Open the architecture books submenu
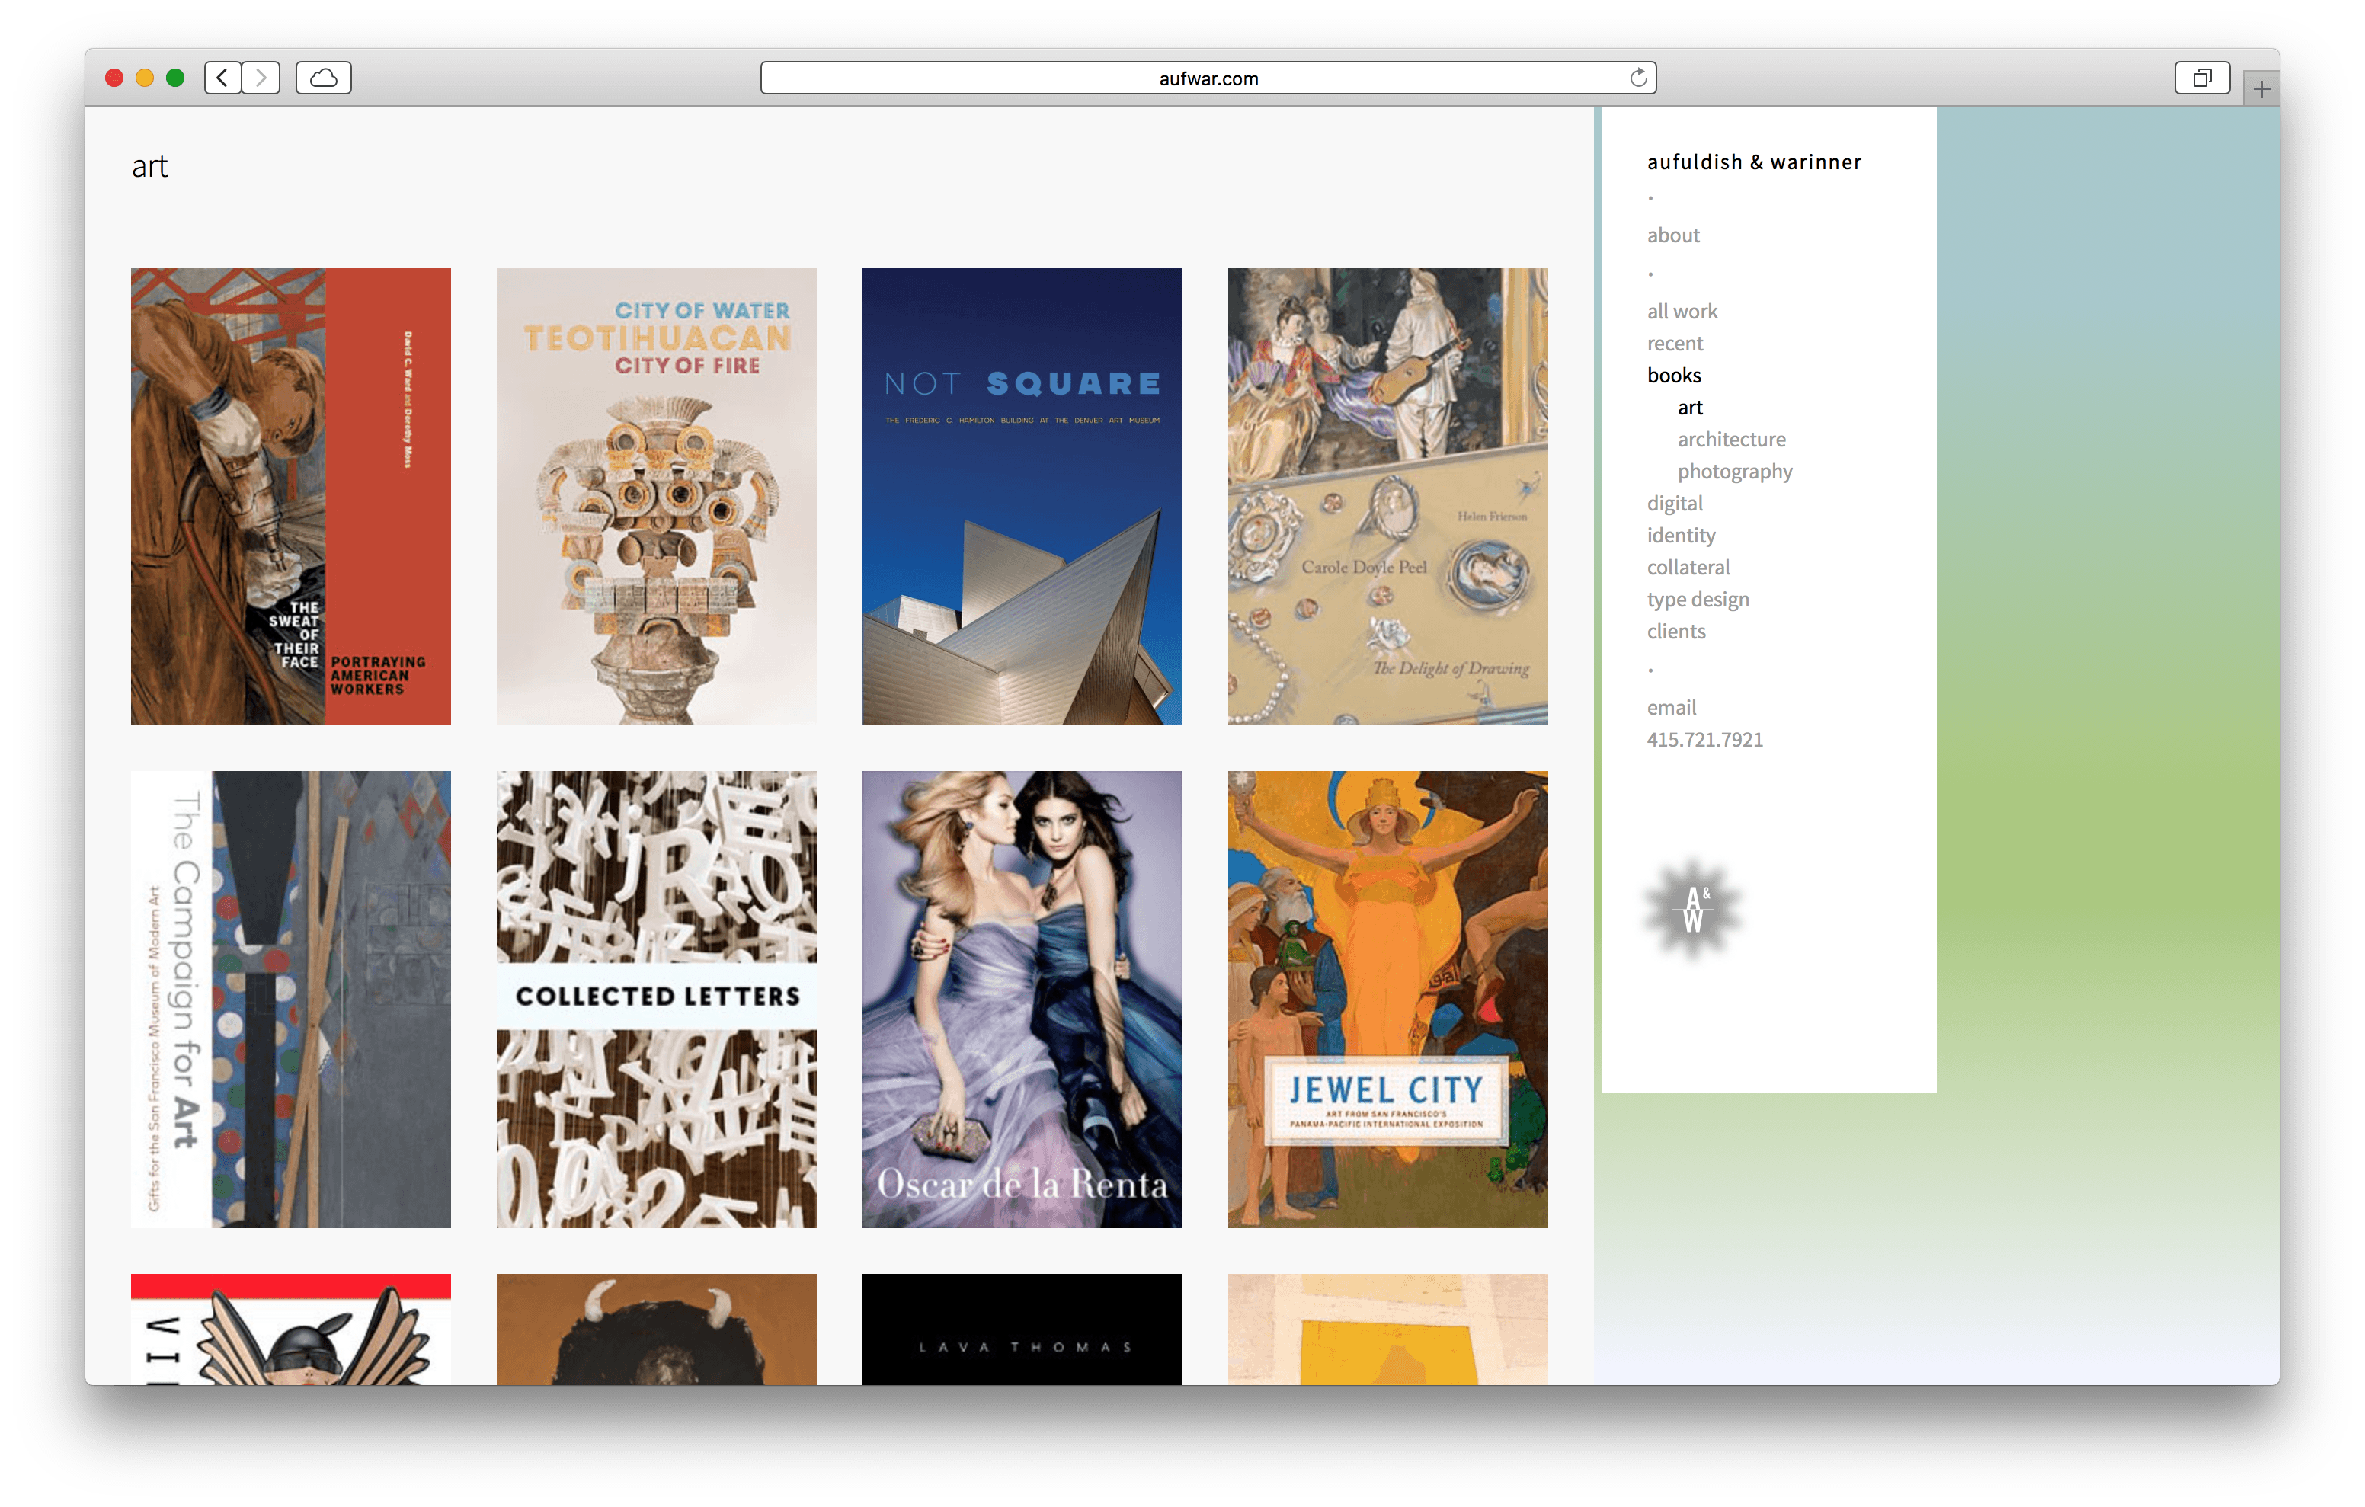The image size is (2365, 1507). click(1730, 439)
